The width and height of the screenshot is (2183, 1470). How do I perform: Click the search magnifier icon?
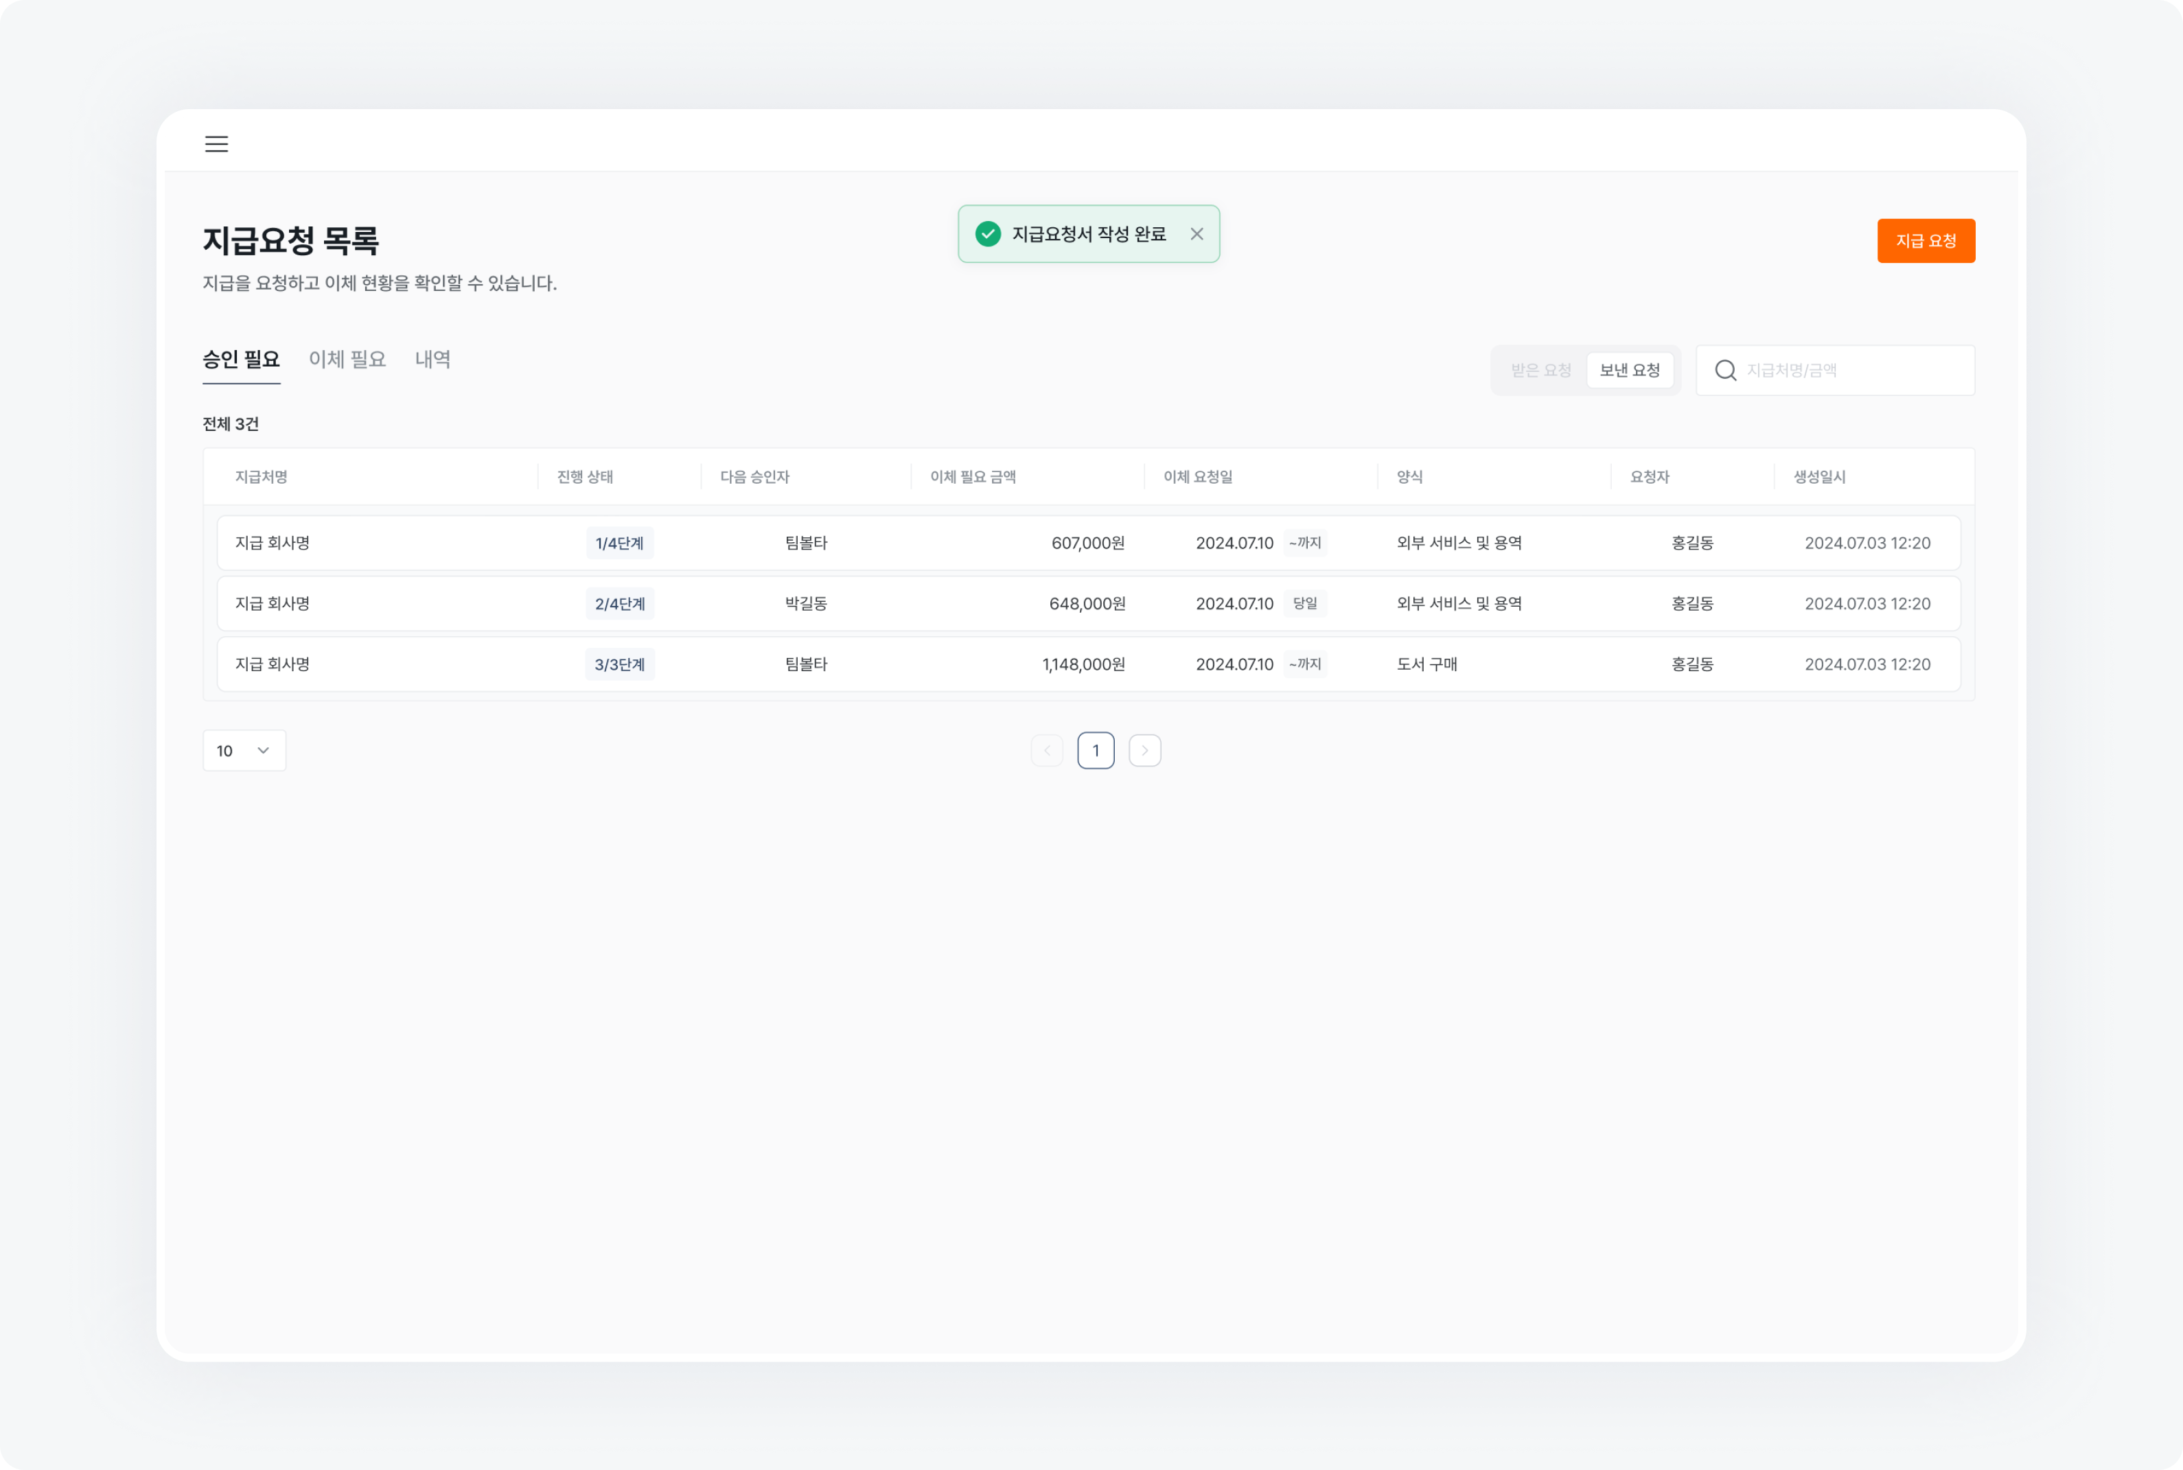1725,369
